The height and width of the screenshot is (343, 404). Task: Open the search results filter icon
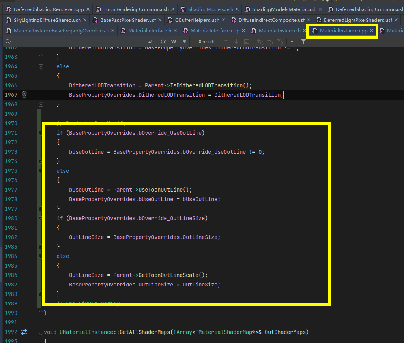coord(303,41)
